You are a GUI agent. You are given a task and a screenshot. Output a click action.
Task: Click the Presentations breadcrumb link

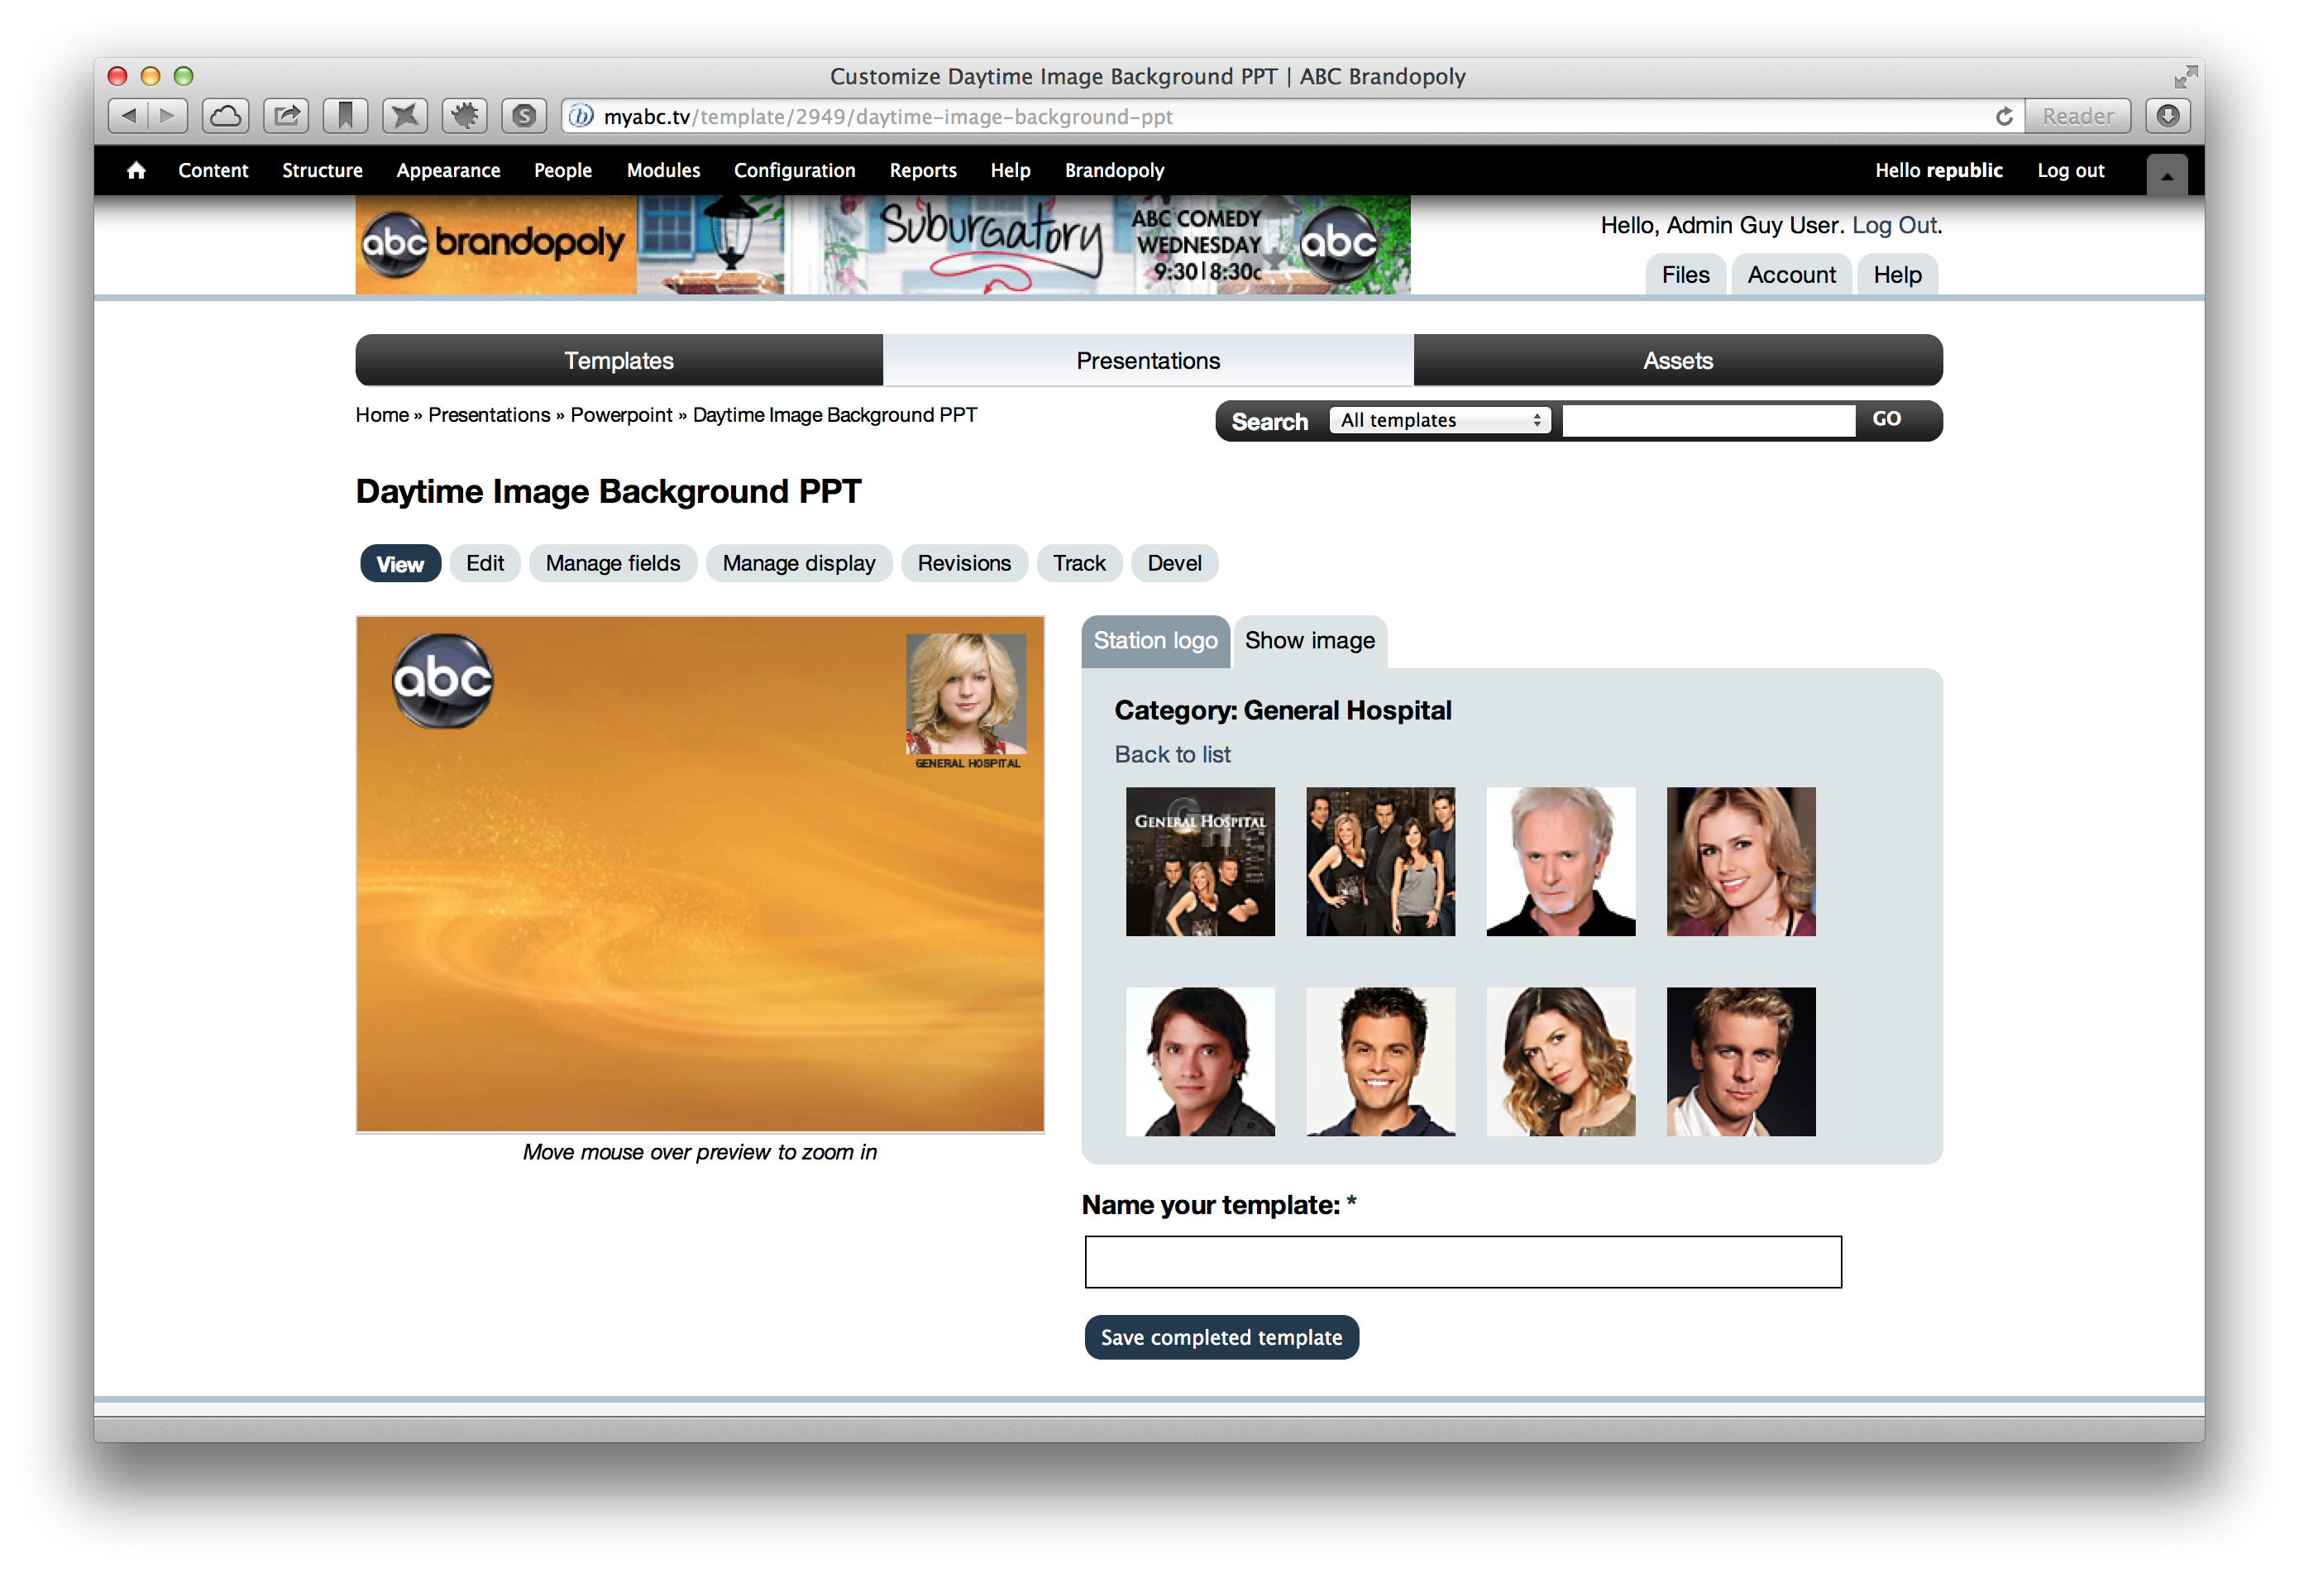pos(489,414)
